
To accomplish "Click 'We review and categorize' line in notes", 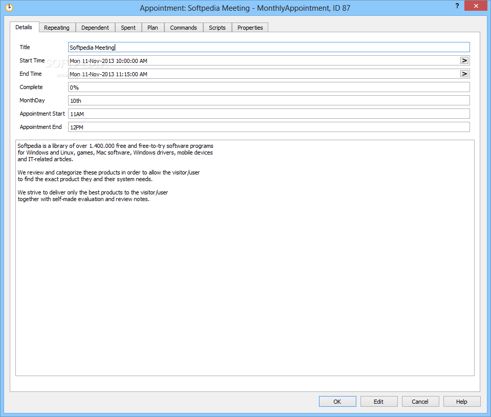I will click(109, 172).
